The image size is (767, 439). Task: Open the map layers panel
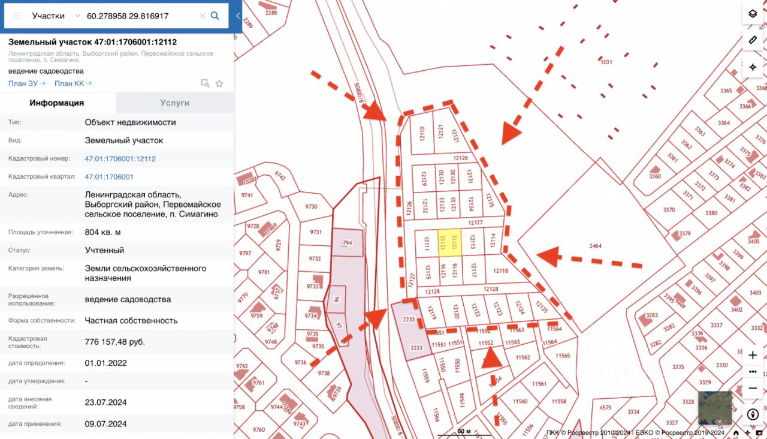(x=753, y=14)
